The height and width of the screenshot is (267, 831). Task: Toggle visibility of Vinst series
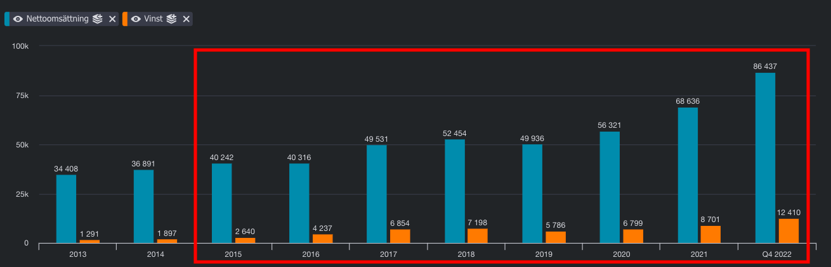pyautogui.click(x=135, y=19)
